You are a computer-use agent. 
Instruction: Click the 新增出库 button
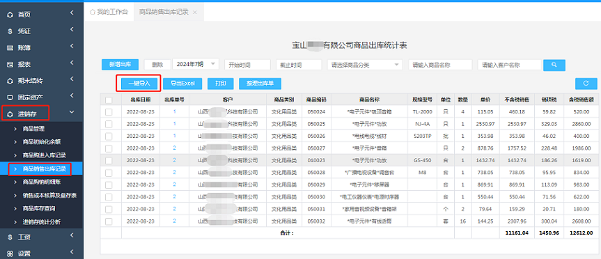(x=120, y=65)
